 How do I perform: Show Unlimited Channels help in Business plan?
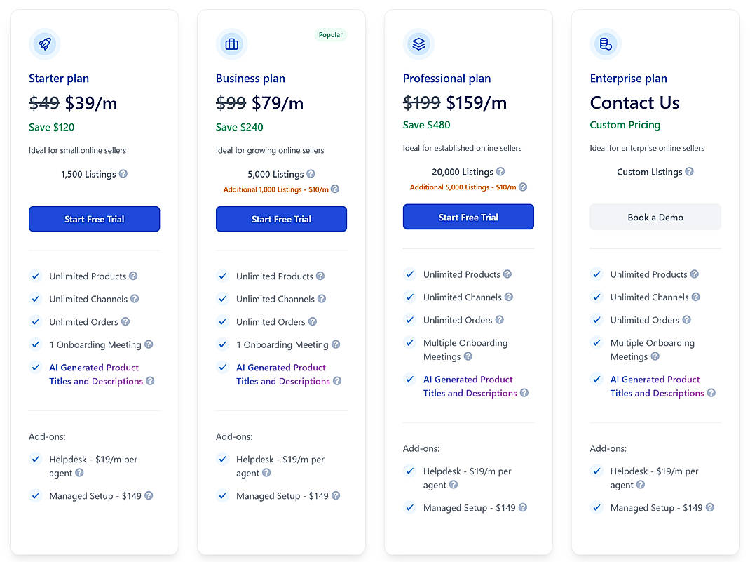[322, 299]
